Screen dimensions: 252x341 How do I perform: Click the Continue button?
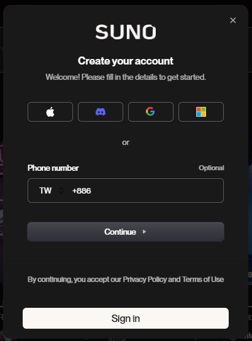(x=126, y=232)
